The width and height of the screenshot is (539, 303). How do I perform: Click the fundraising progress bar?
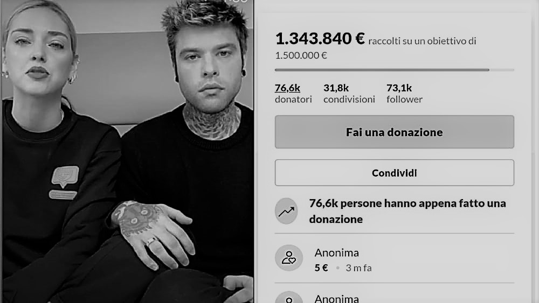click(x=395, y=70)
